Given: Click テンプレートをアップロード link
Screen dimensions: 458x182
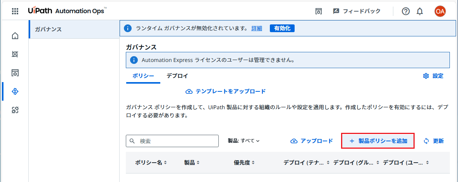Looking at the screenshot, I should click(x=226, y=91).
